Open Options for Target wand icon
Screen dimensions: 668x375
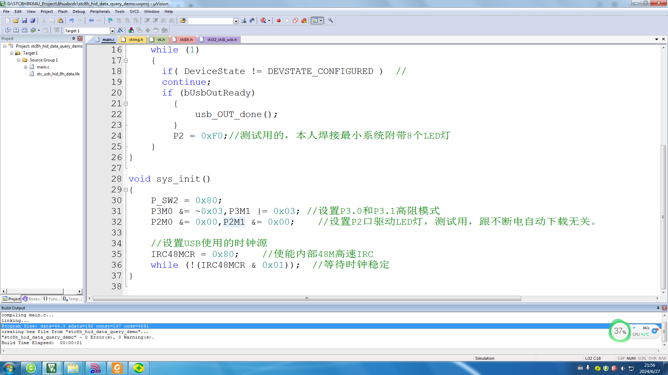tap(120, 31)
